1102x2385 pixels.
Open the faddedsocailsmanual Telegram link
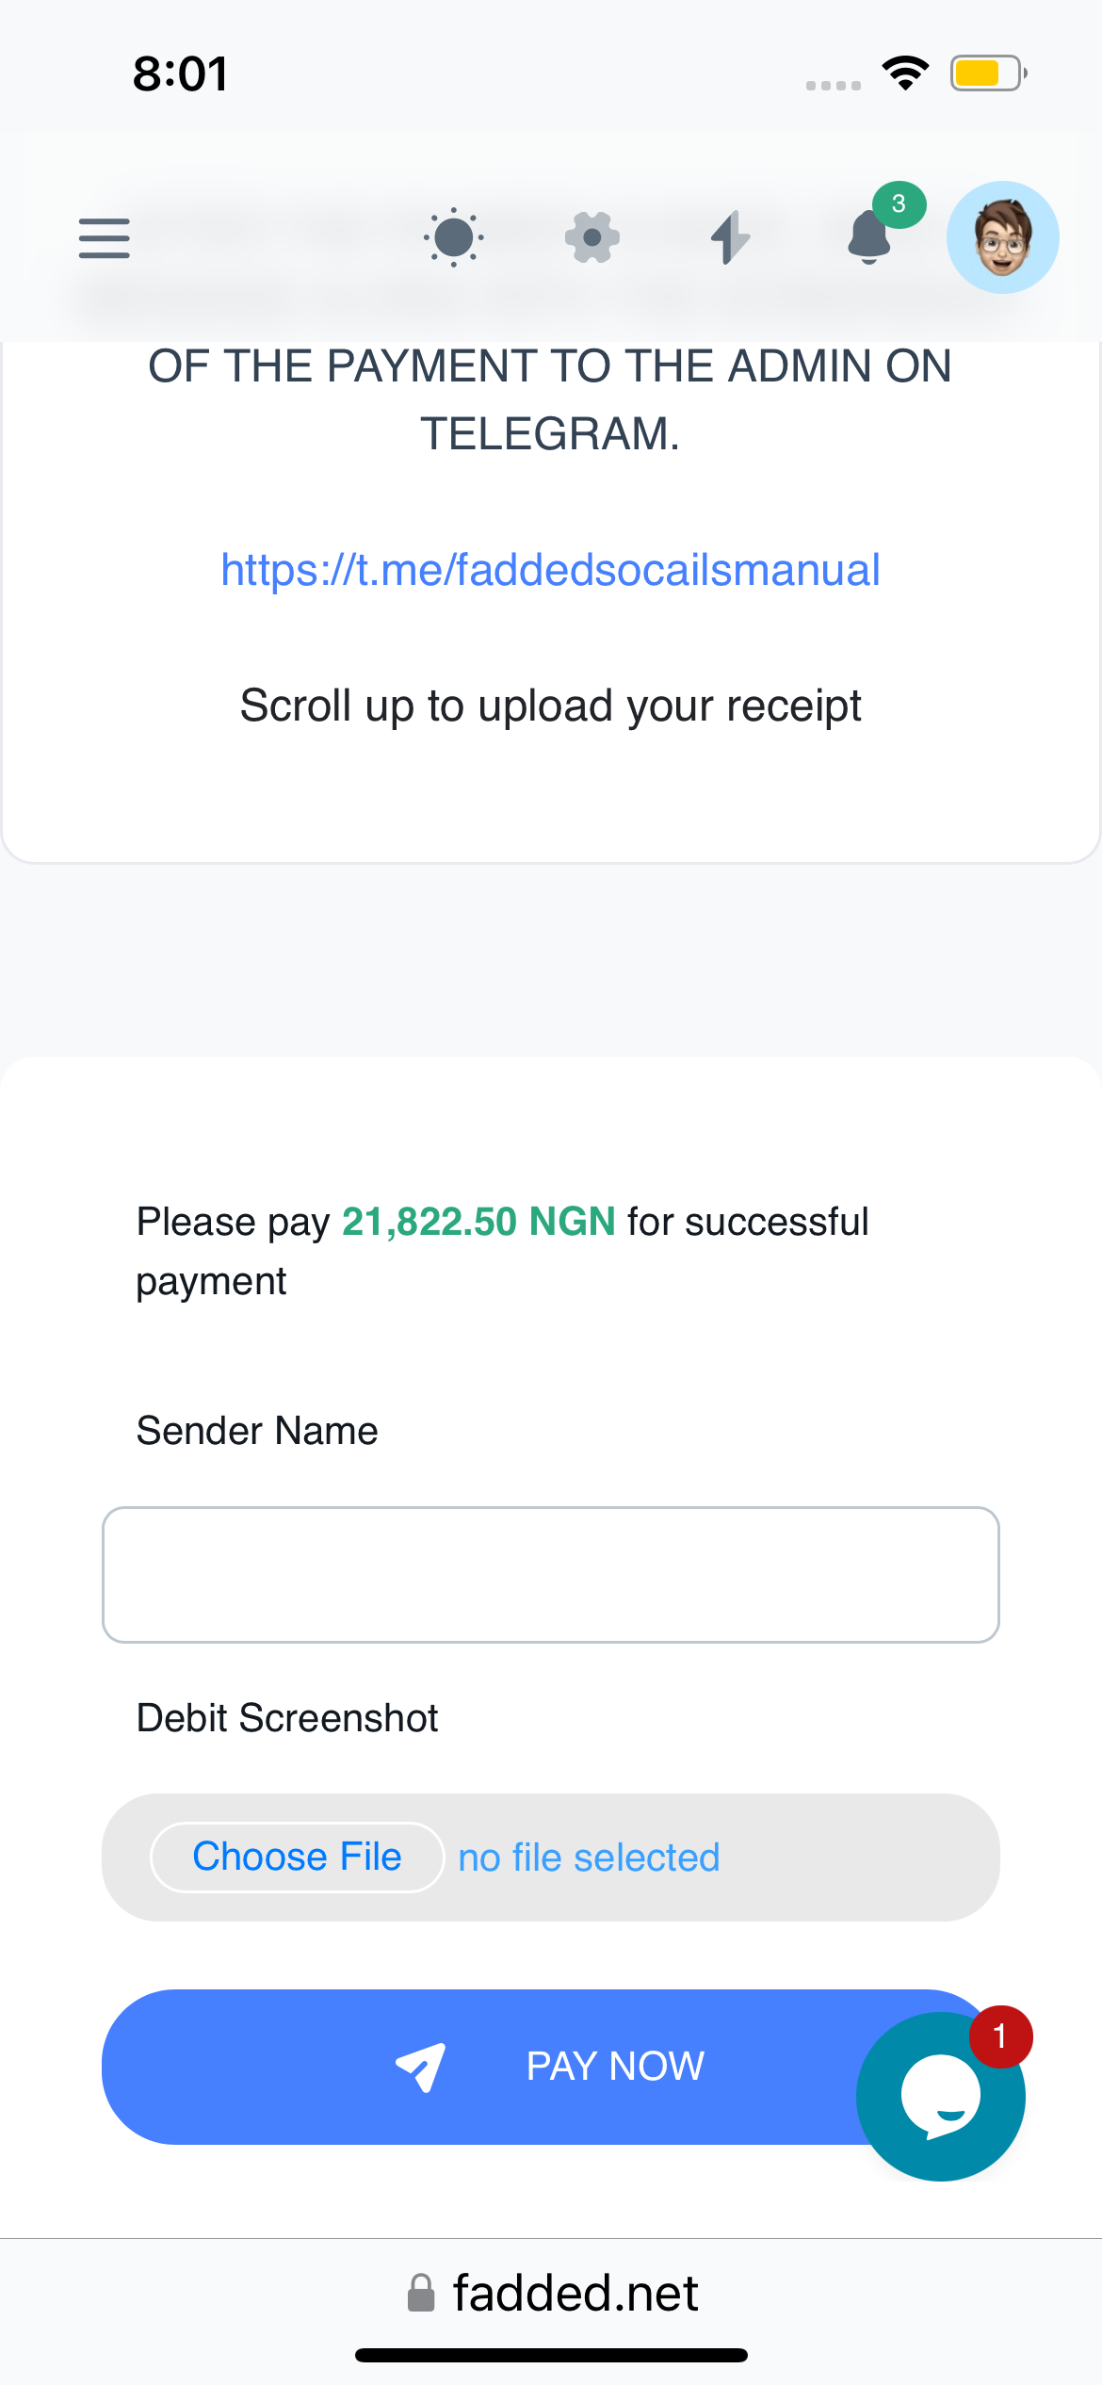pos(550,570)
